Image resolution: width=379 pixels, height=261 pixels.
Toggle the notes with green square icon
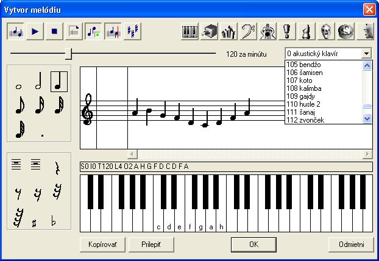click(x=94, y=31)
